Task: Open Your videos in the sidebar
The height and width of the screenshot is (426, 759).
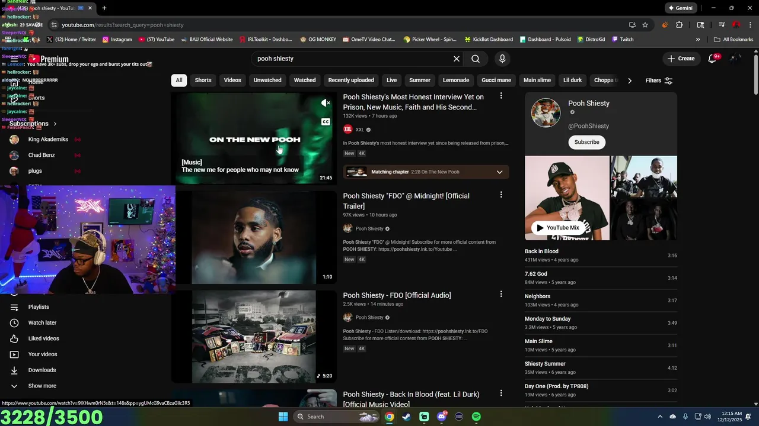Action: point(43,354)
